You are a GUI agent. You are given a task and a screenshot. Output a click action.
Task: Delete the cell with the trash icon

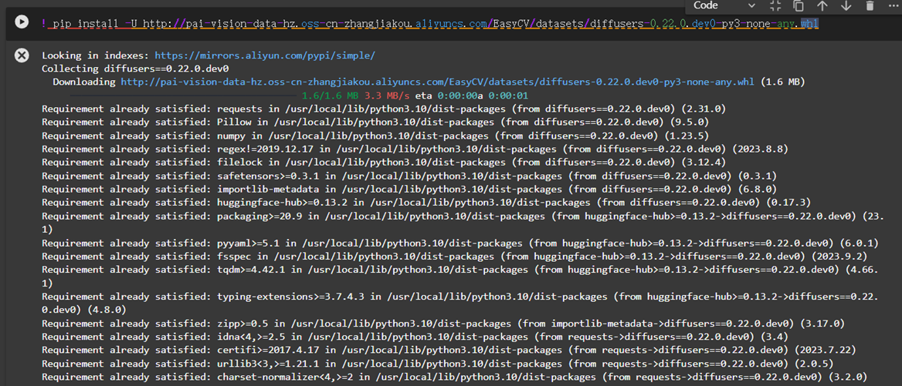coord(870,5)
